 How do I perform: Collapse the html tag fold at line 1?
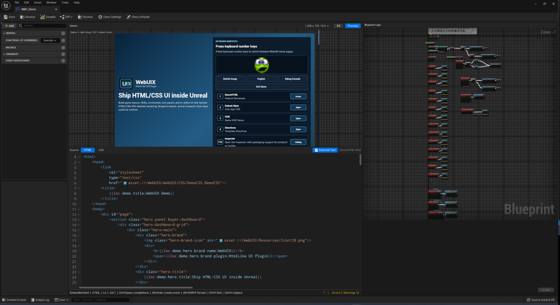click(79, 157)
